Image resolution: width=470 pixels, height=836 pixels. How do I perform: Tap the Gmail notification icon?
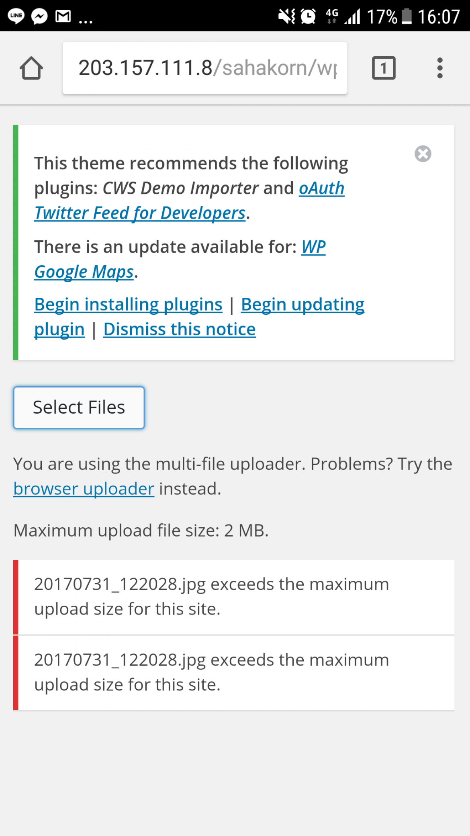coord(63,16)
